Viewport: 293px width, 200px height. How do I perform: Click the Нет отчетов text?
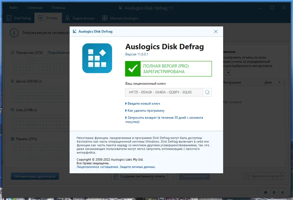(x=232, y=102)
